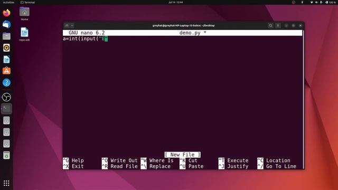Click the microphone icon in the top bar
The height and width of the screenshot is (190, 338).
coord(321,2)
